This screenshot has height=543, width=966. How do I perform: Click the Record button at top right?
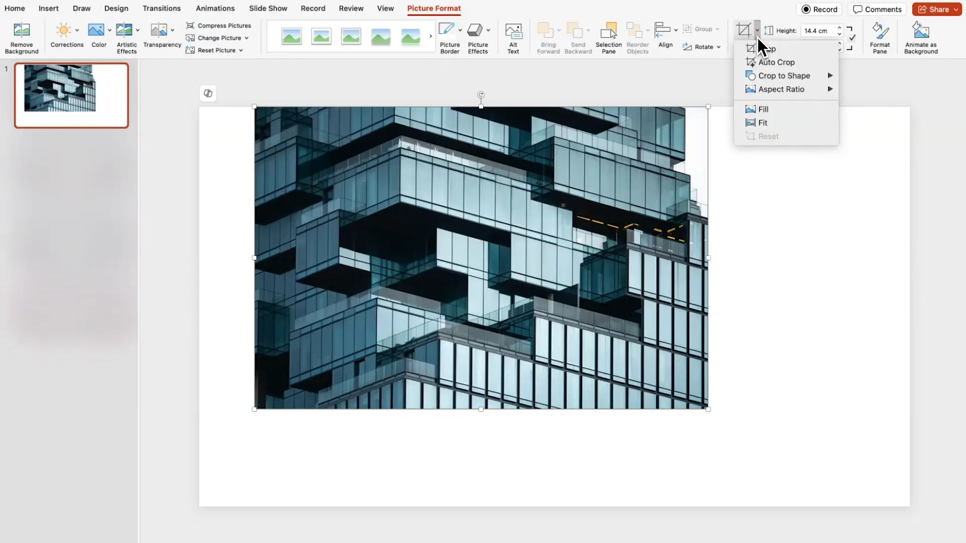point(820,9)
